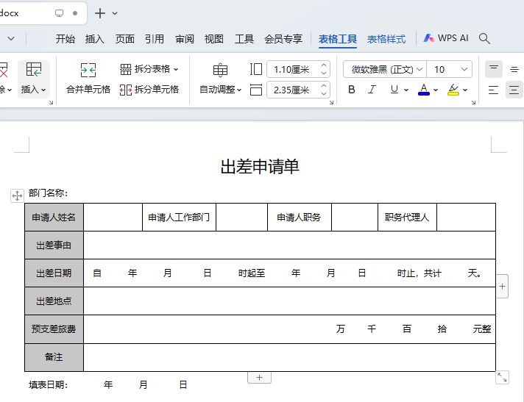Open the search magnifier in the ribbon
The width and height of the screenshot is (524, 402).
(x=484, y=38)
